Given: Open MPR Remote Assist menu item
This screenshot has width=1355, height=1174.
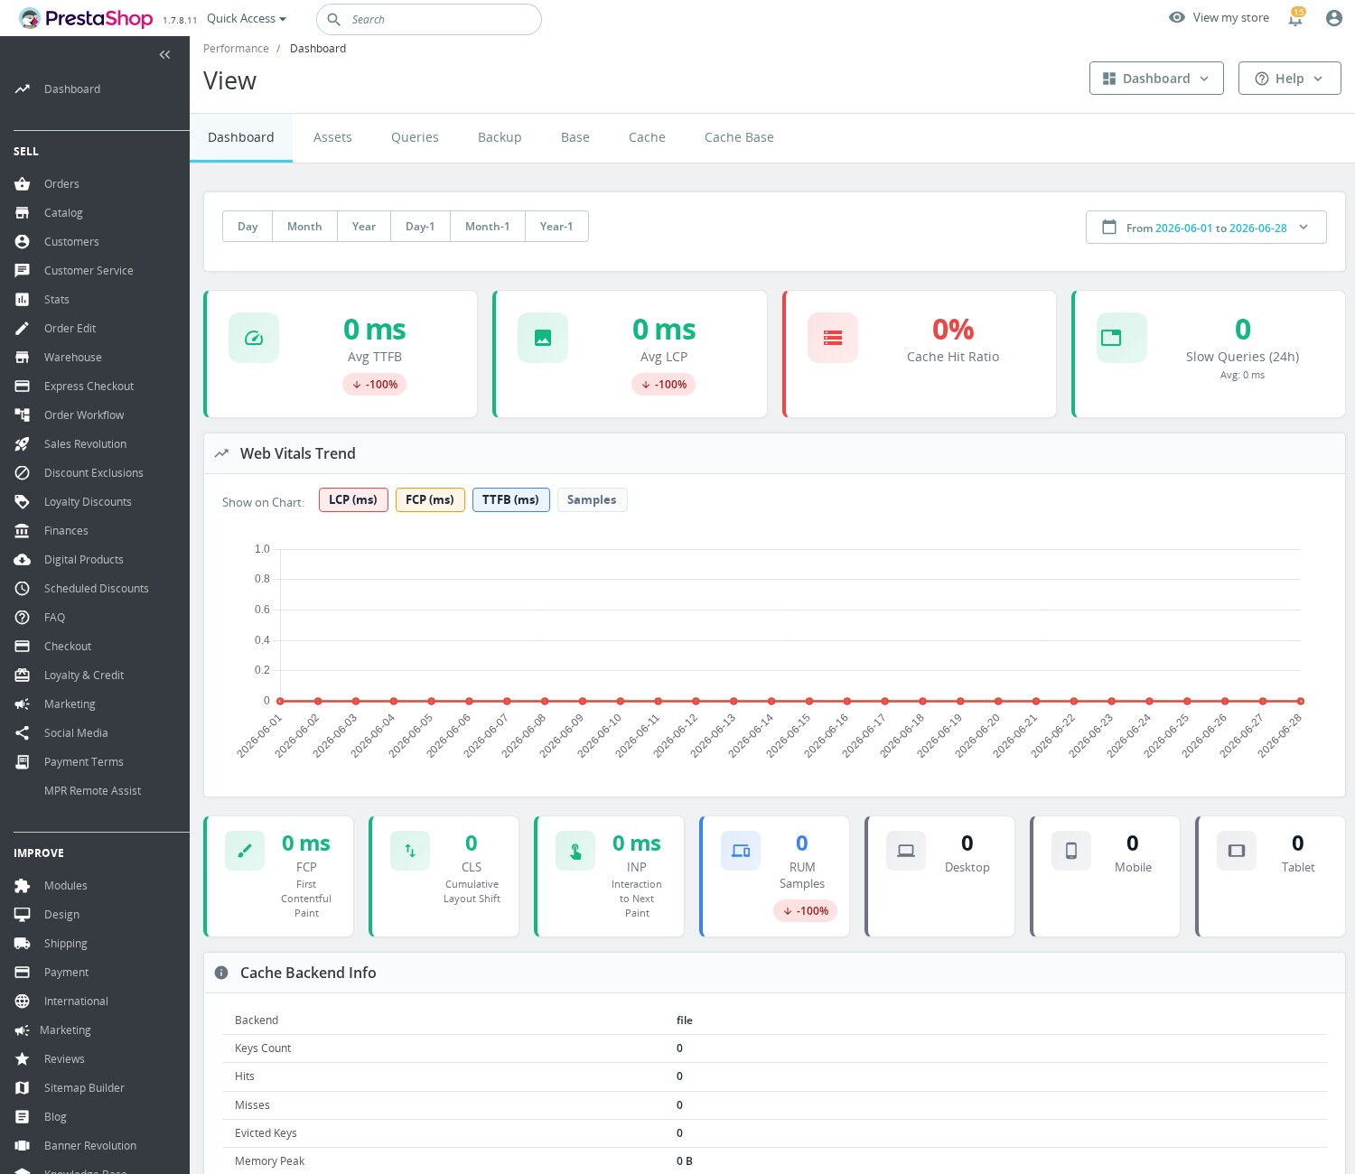Looking at the screenshot, I should coord(92,791).
